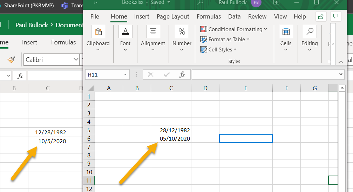Open the Comments speech bubble icon

pos(335,16)
